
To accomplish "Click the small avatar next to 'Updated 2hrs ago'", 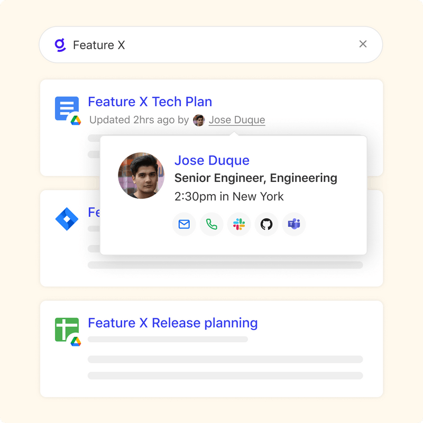I will click(199, 120).
